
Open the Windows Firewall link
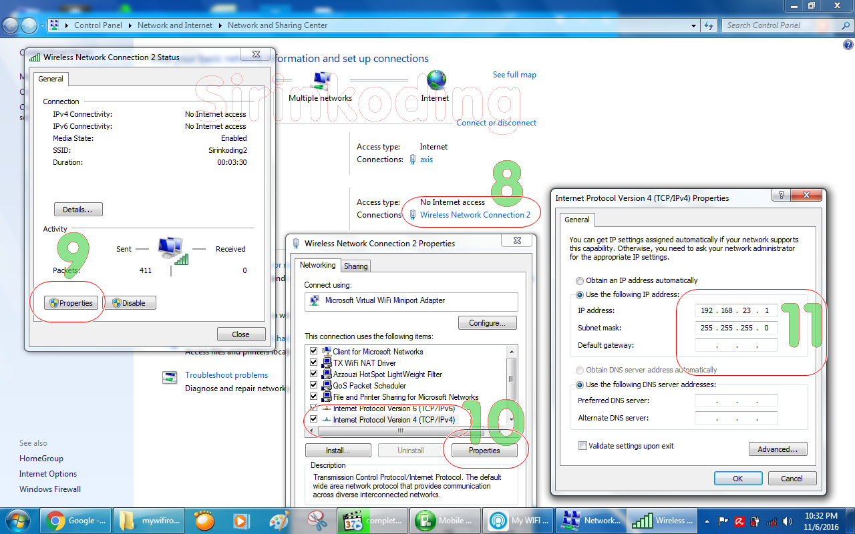click(x=50, y=489)
